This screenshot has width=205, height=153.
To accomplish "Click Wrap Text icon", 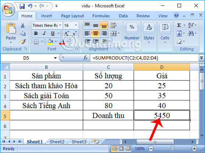I will click(113, 25).
